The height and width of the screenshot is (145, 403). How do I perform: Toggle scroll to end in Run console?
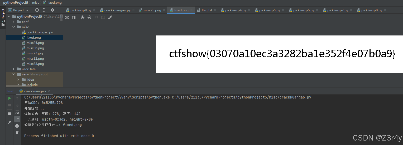pos(17,119)
